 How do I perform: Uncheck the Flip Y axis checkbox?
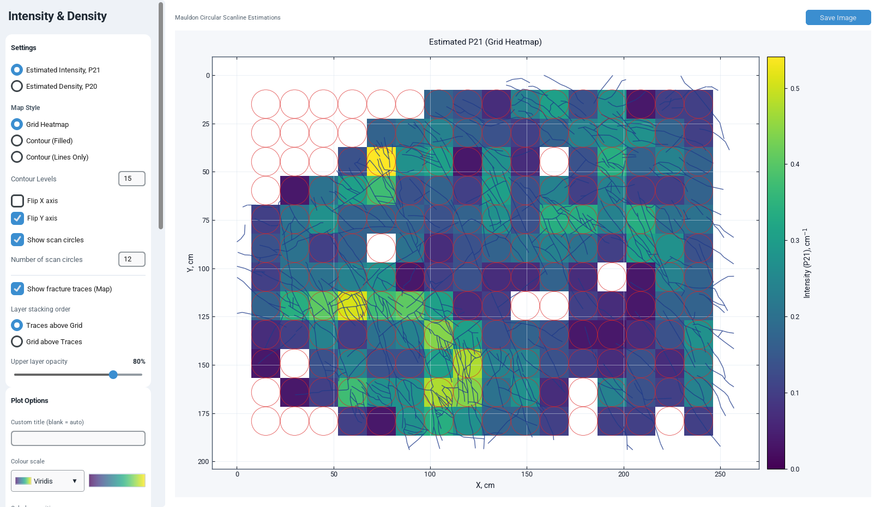17,218
